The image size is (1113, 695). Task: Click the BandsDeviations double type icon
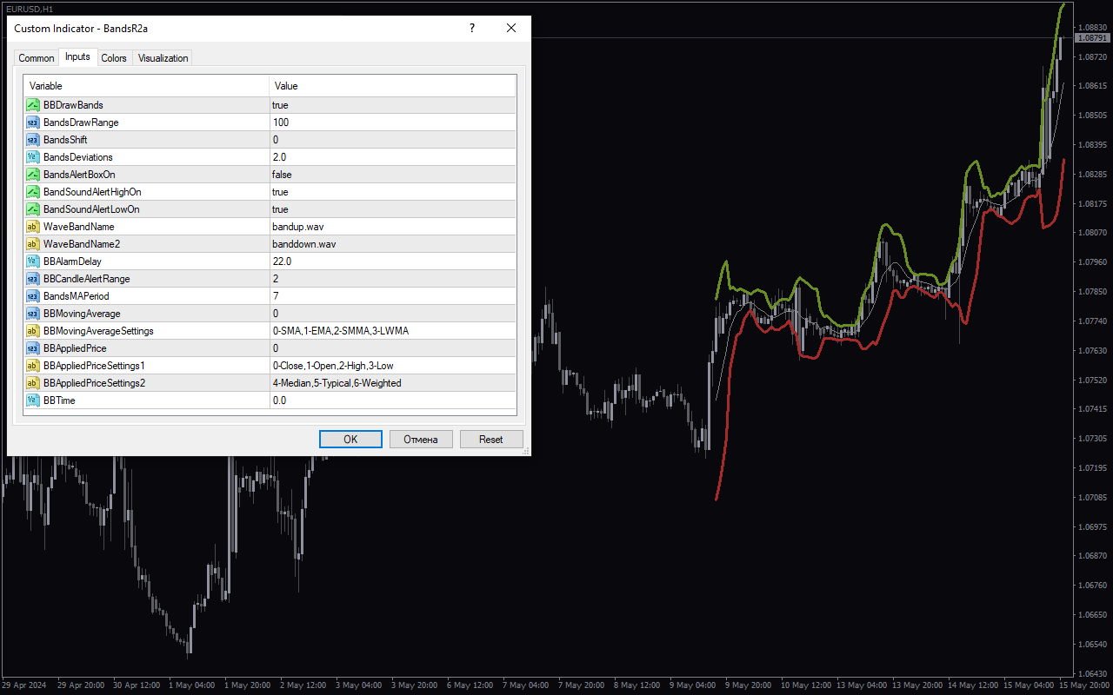[x=33, y=157]
